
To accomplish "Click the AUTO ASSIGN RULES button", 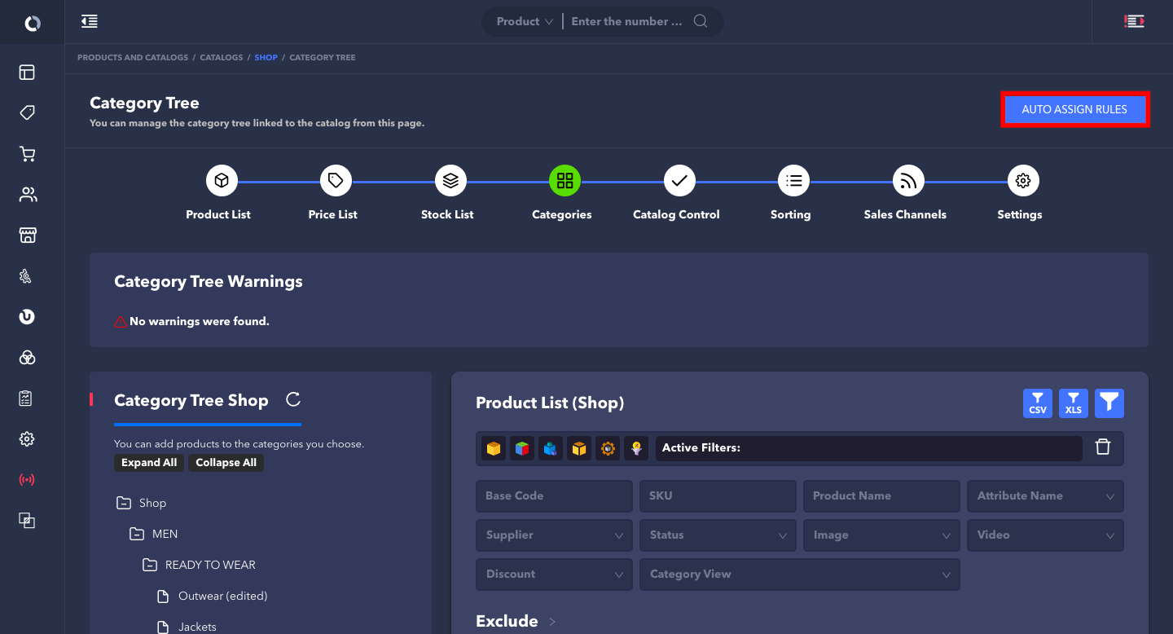I will (x=1074, y=110).
